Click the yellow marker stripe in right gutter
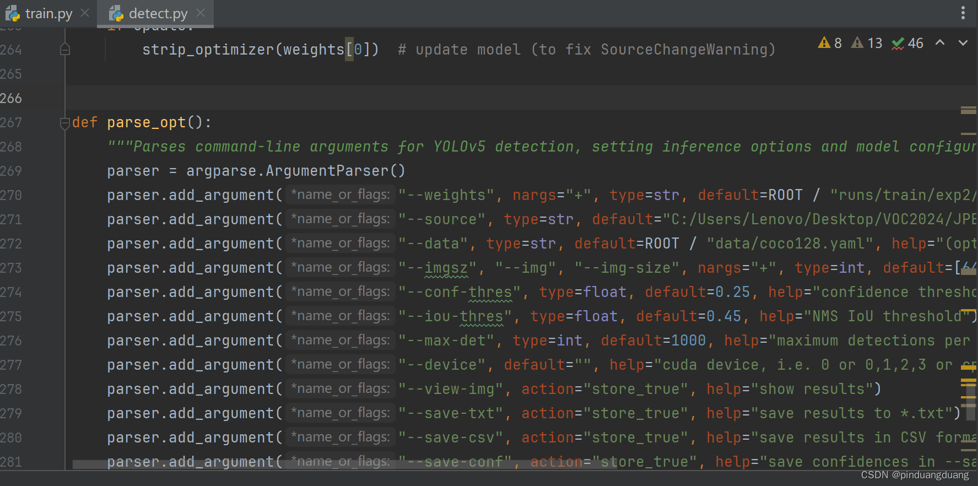This screenshot has width=978, height=486. (968, 380)
